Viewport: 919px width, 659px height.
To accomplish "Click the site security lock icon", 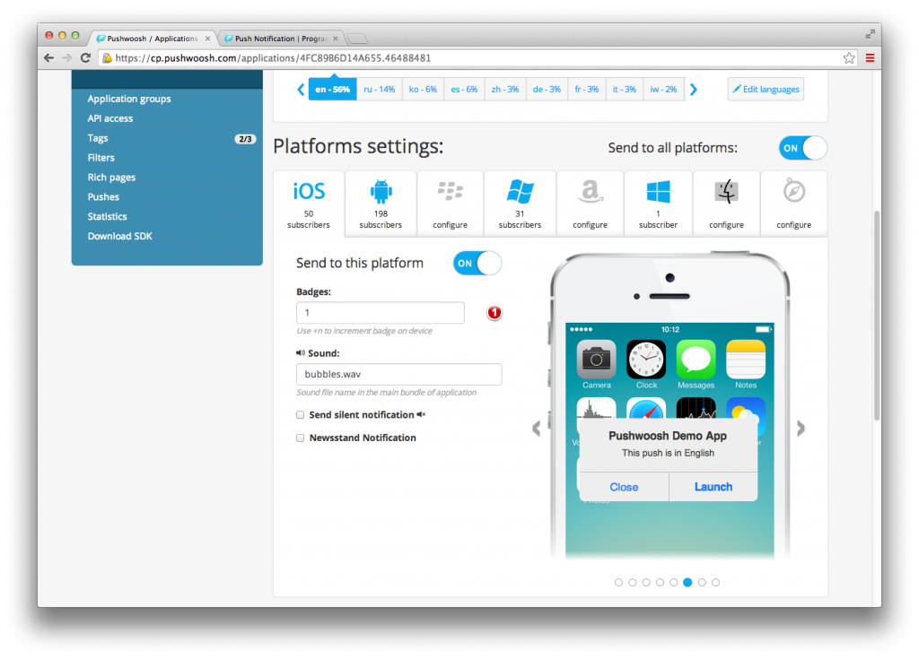I will coord(108,58).
